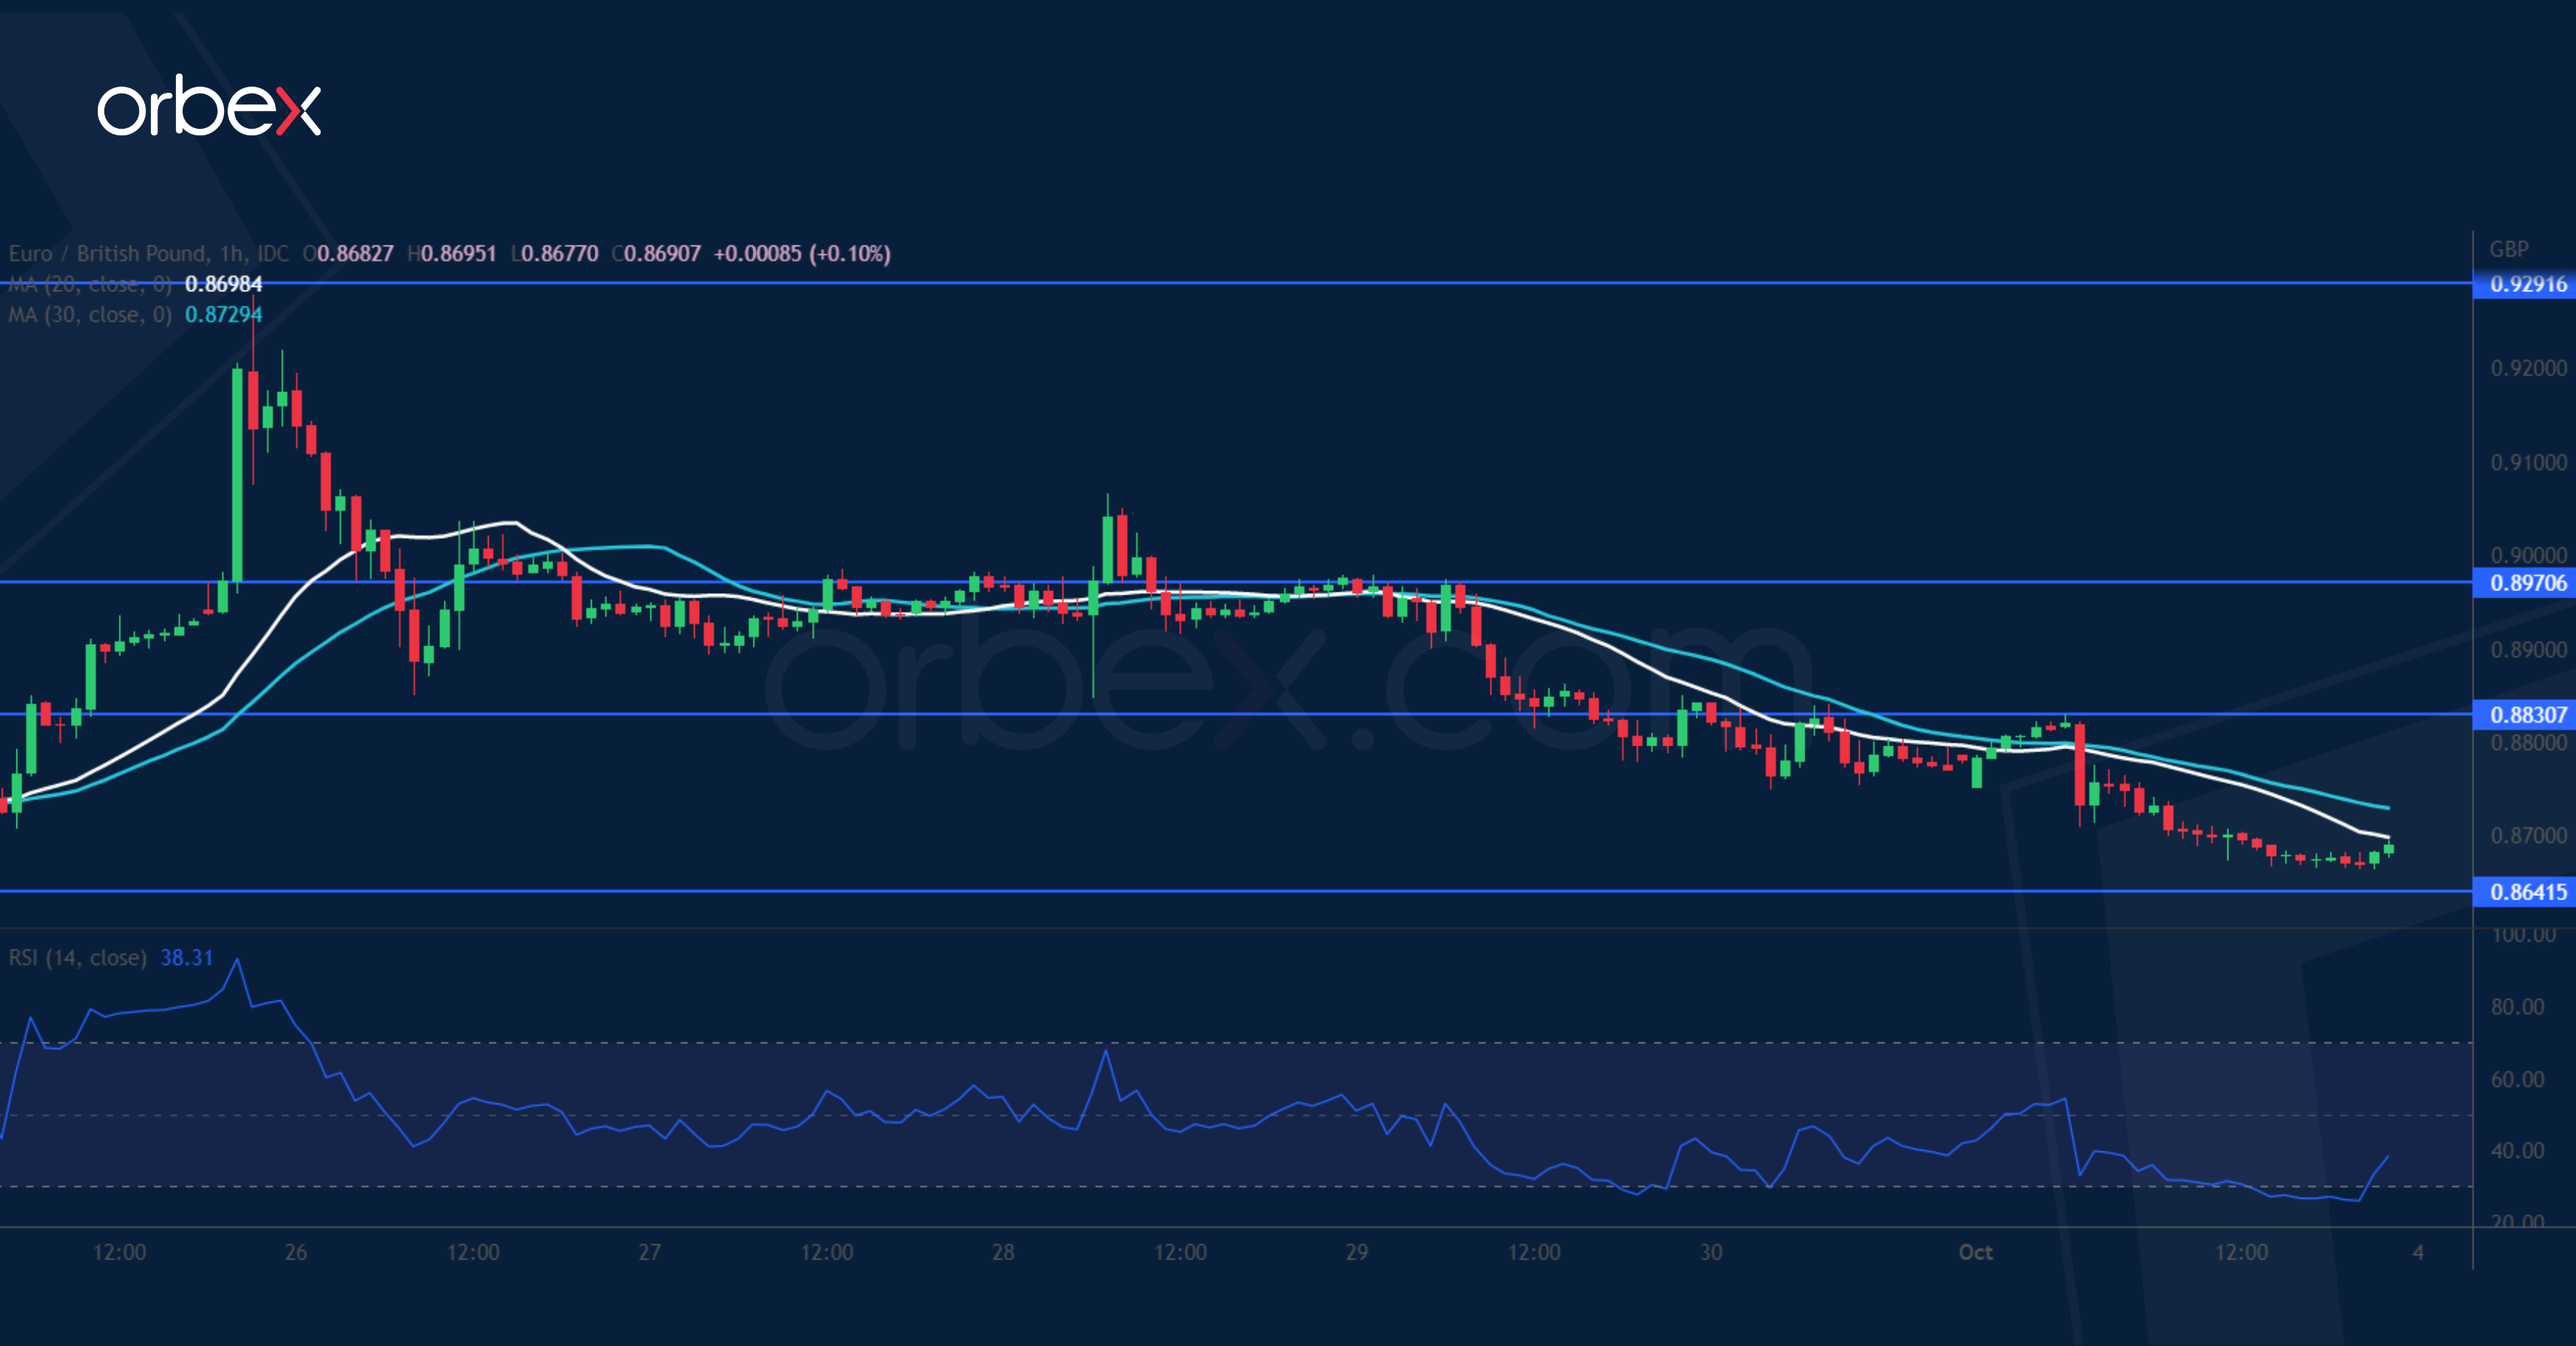
Task: Click the 0.86415 price level label
Action: coord(2527,892)
